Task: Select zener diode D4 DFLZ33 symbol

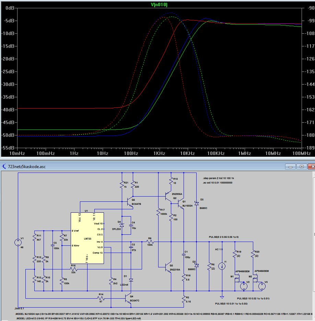Action: 122,225
